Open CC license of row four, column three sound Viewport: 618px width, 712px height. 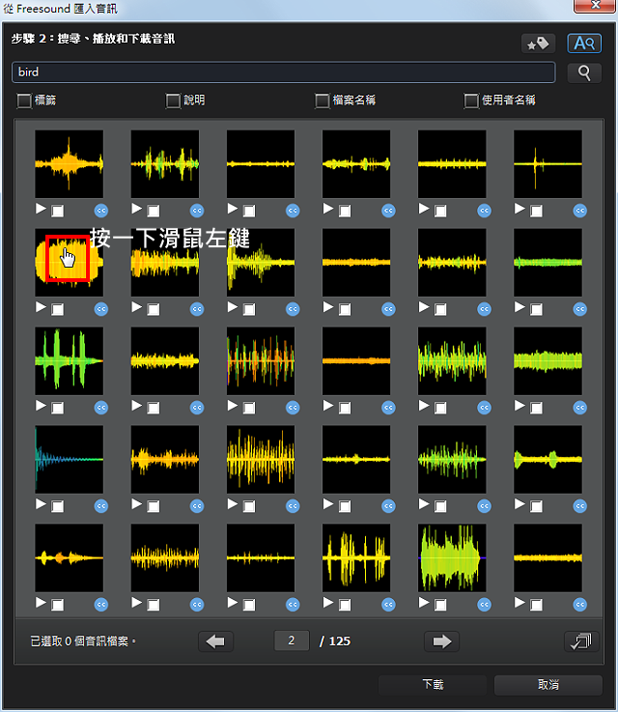(x=293, y=506)
